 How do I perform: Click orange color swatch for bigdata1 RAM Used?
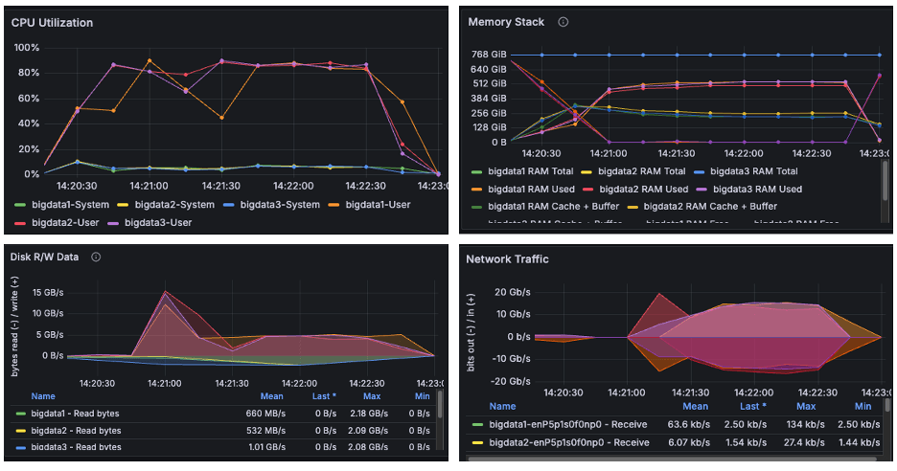pyautogui.click(x=476, y=189)
